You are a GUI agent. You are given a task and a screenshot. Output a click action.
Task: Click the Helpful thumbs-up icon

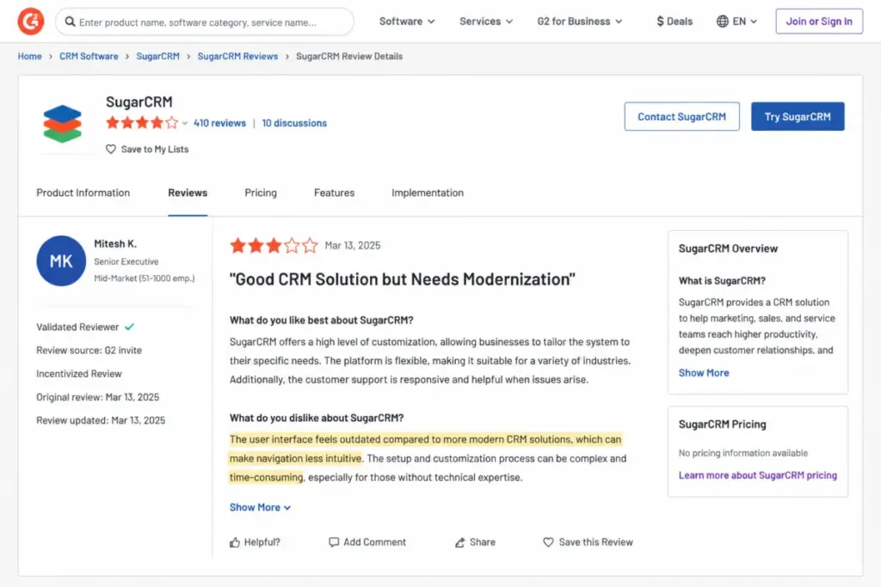235,542
